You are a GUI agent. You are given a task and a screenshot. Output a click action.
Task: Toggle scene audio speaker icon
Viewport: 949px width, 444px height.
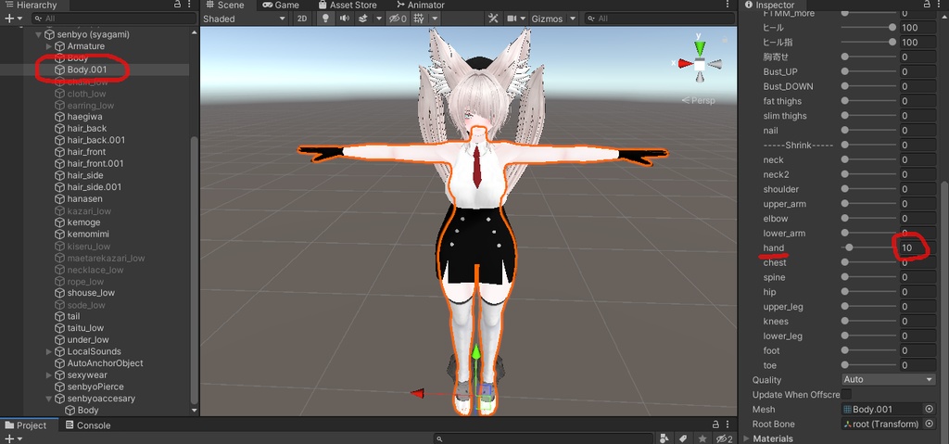tap(345, 19)
